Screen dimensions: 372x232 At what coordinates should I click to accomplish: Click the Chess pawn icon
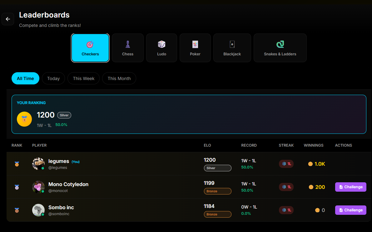click(127, 44)
